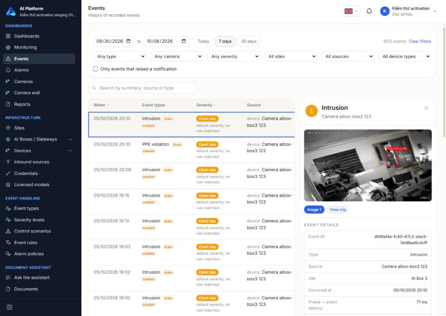The image size is (446, 316).
Task: Open the All sites filter dropdown
Action: 290,56
